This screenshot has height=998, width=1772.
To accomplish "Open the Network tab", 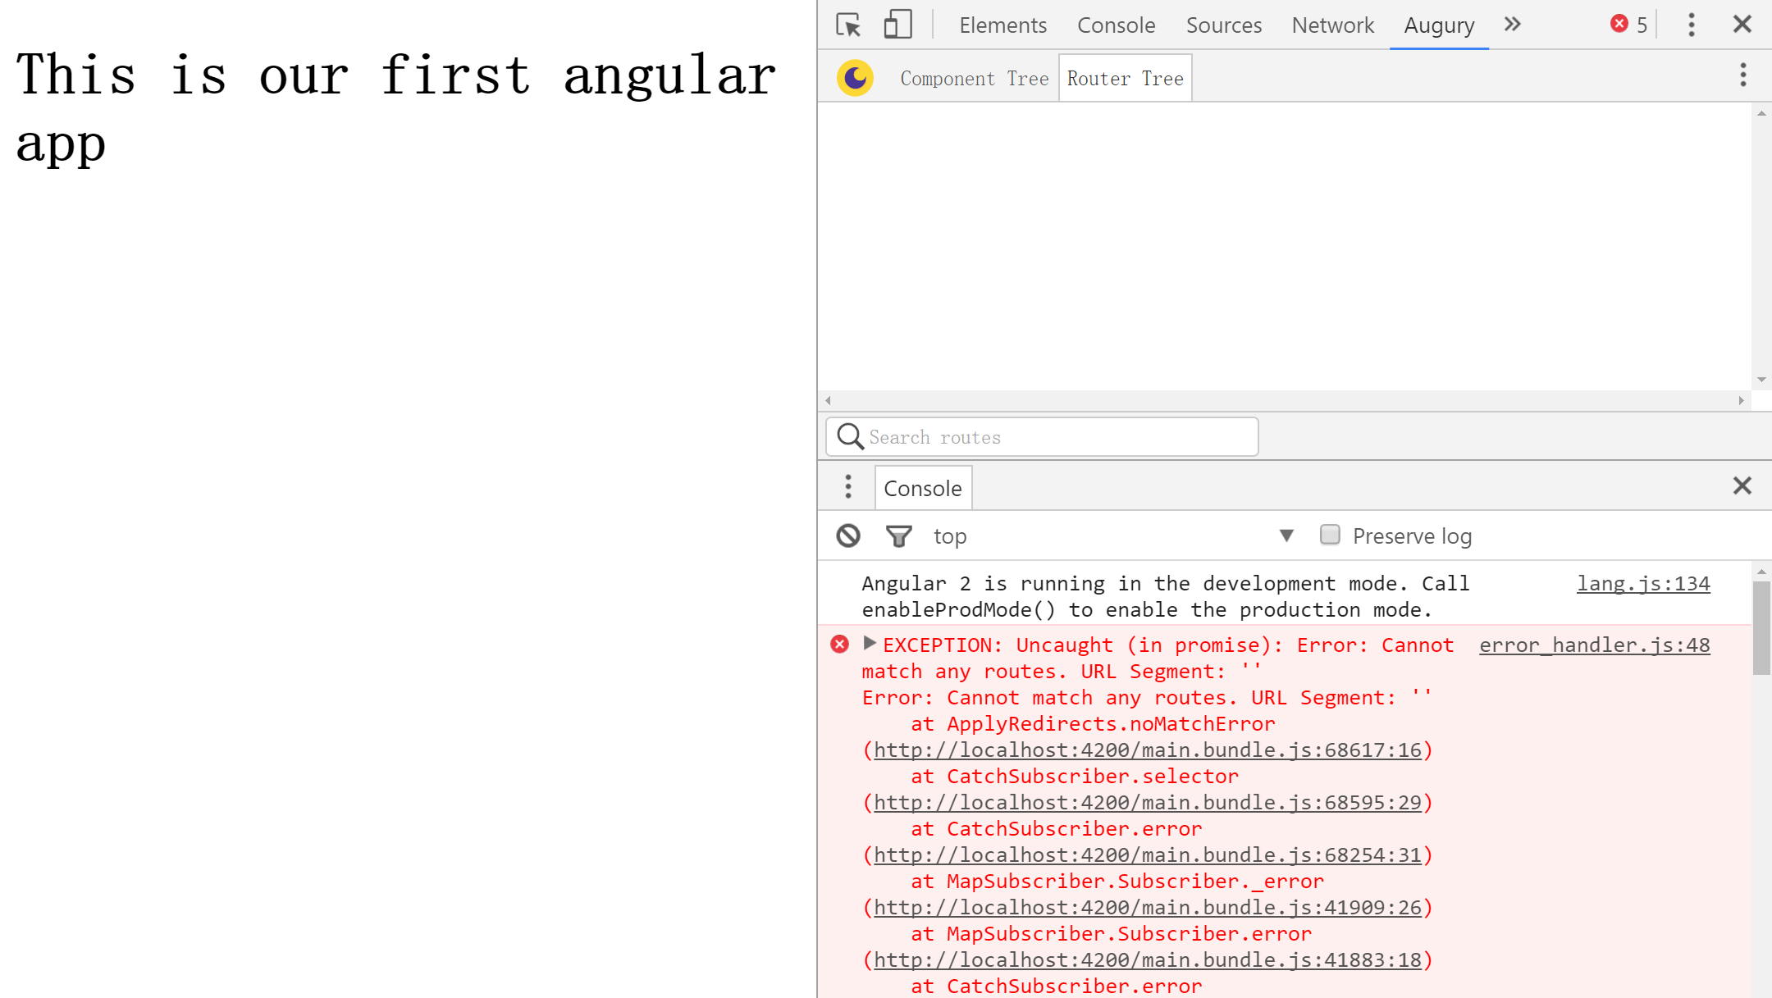I will pyautogui.click(x=1331, y=25).
